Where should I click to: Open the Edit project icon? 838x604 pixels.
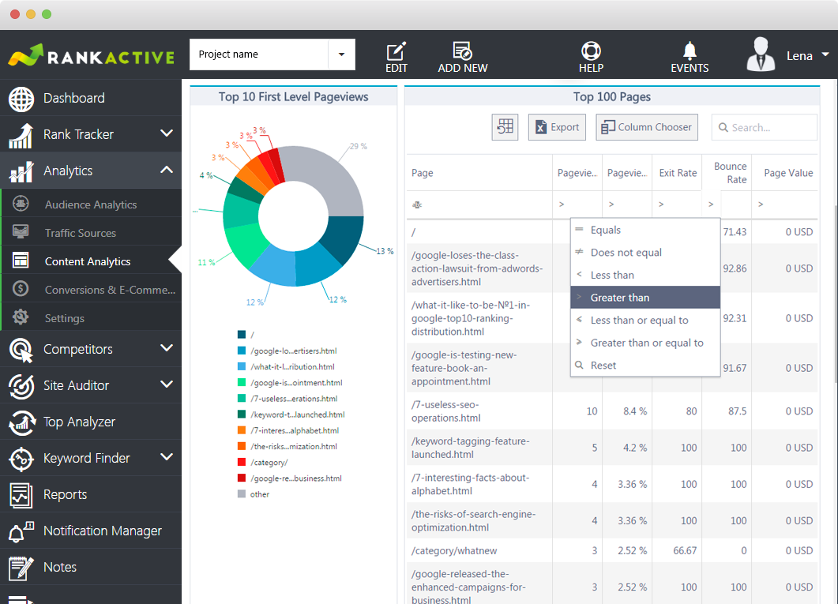click(396, 51)
